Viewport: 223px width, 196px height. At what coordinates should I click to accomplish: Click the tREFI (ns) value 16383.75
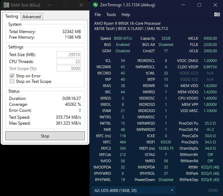166,148
